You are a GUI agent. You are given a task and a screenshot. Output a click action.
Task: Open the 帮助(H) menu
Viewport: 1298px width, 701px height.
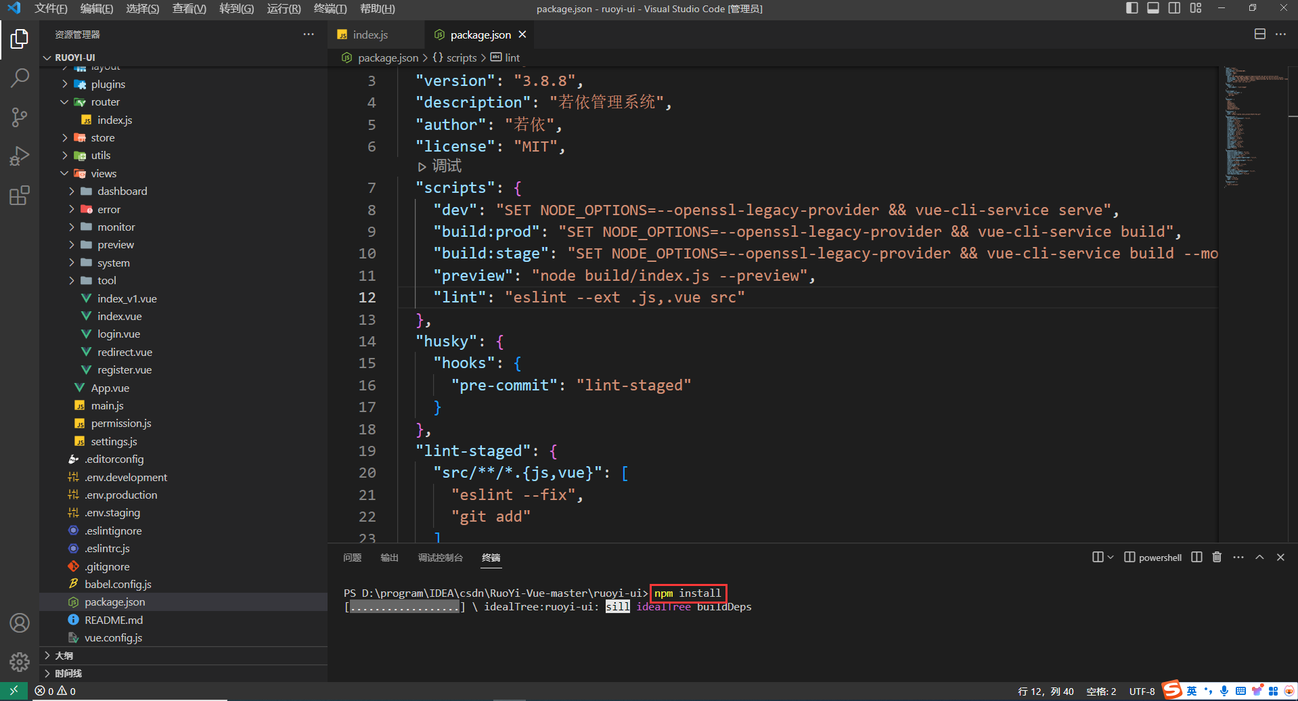pyautogui.click(x=377, y=9)
